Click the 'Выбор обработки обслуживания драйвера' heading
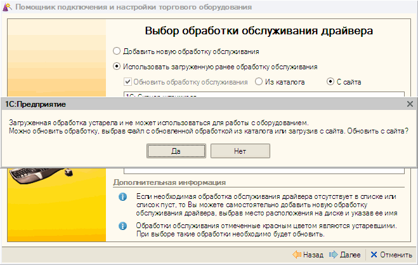The width and height of the screenshot is (418, 265). click(259, 31)
